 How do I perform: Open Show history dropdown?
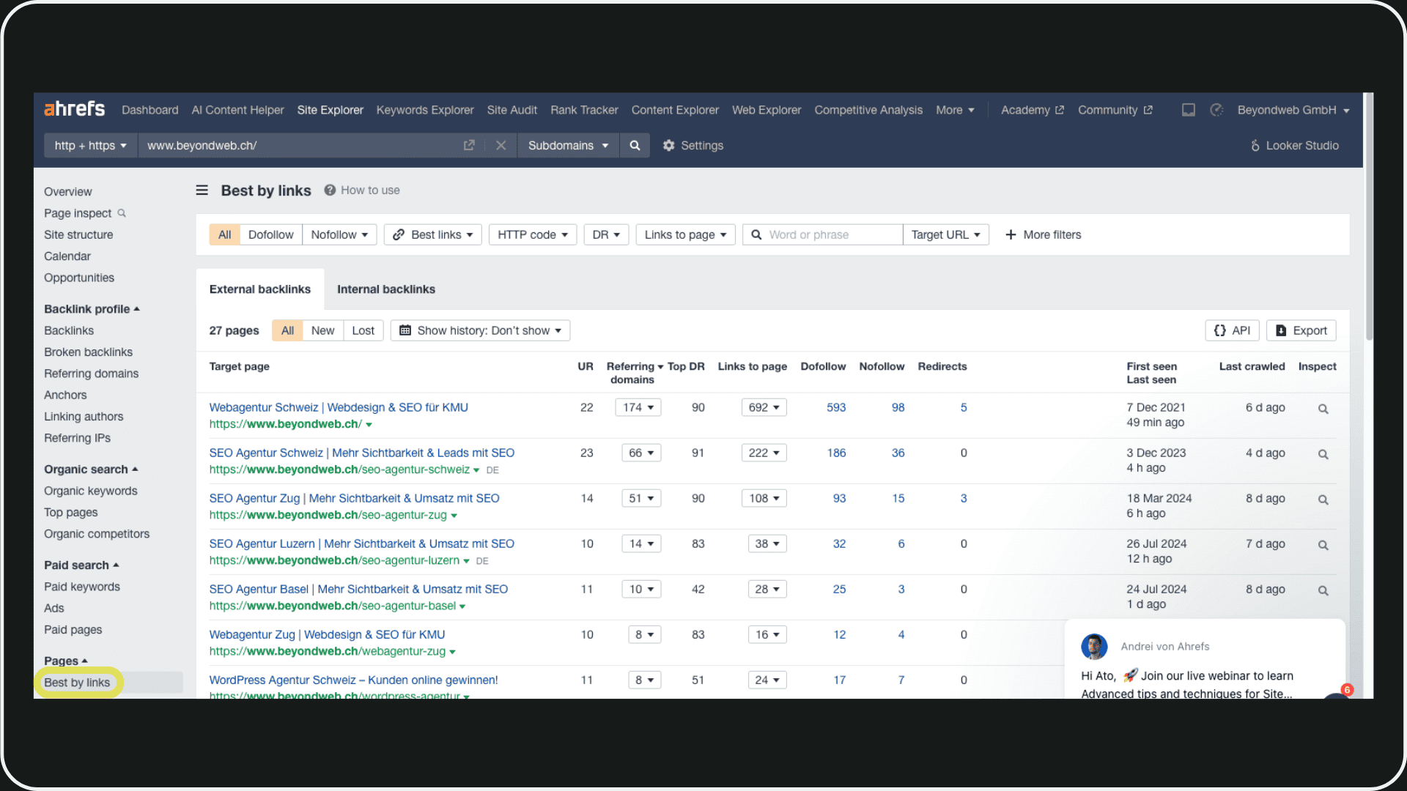[x=480, y=330]
